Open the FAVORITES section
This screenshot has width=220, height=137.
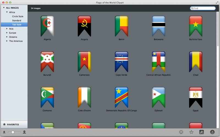coord(13,124)
